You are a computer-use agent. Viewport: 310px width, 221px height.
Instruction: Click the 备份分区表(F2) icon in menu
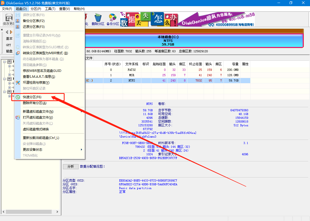tap(17, 21)
